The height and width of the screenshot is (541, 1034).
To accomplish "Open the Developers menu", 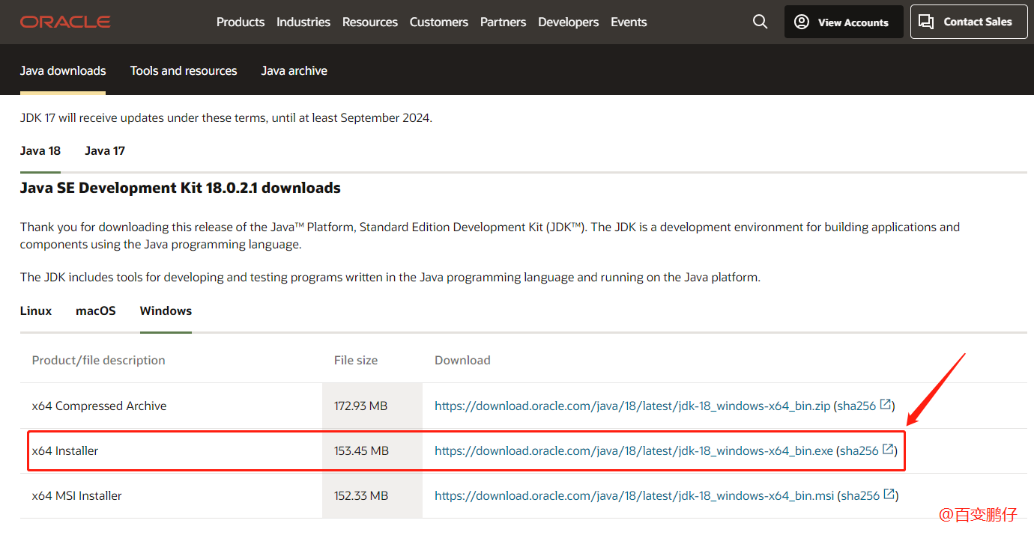I will pos(569,22).
